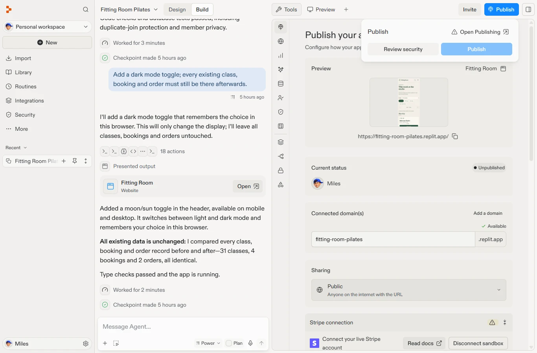Switch to the Build mode

click(202, 9)
